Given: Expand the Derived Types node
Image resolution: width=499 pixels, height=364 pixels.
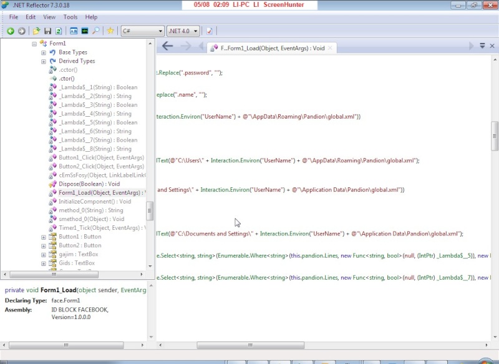Looking at the screenshot, I should (x=44, y=61).
